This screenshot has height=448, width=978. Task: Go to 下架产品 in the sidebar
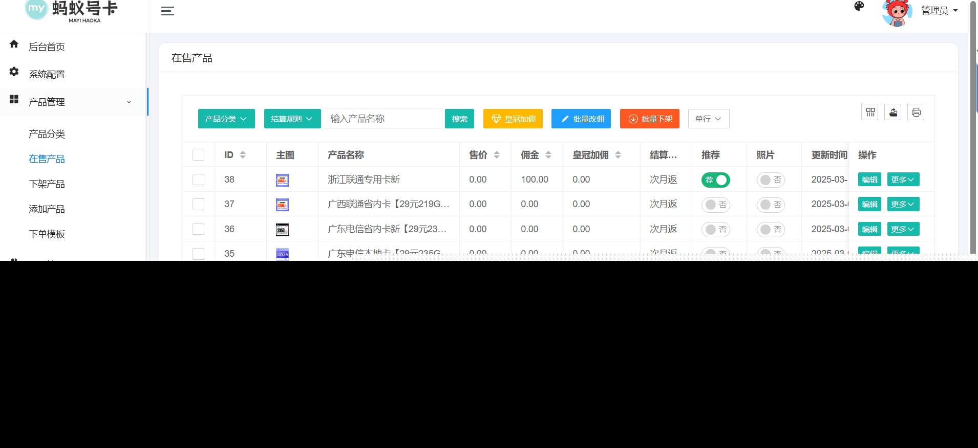(x=47, y=184)
